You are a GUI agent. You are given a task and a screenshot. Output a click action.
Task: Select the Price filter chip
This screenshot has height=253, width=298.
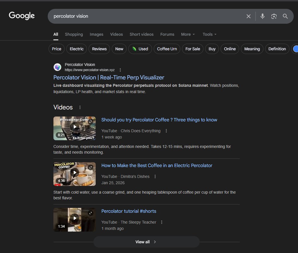(x=57, y=49)
